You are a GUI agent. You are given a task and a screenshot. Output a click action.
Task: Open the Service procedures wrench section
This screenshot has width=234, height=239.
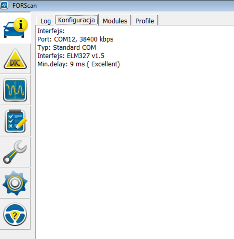click(15, 152)
